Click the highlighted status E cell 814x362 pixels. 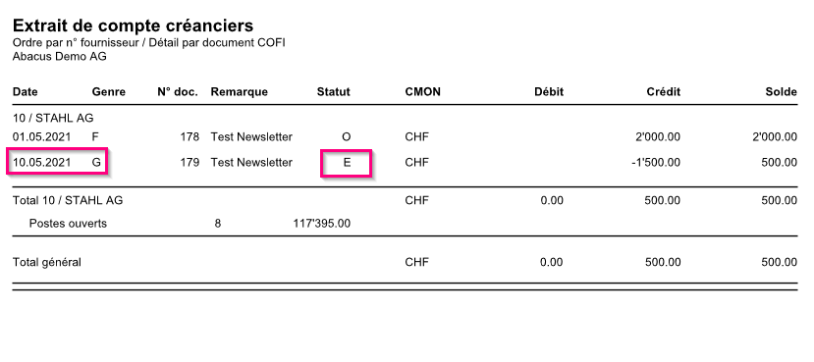tap(347, 164)
